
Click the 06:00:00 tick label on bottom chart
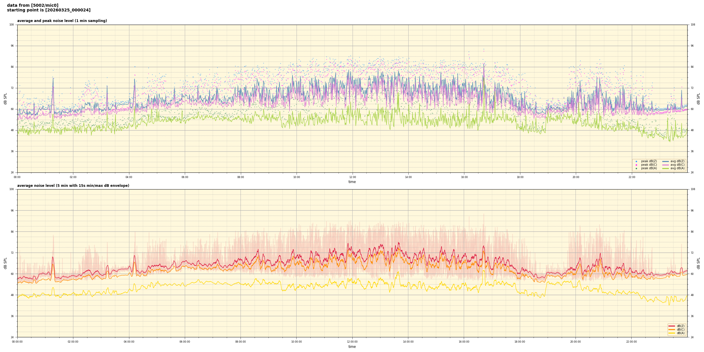click(185, 342)
